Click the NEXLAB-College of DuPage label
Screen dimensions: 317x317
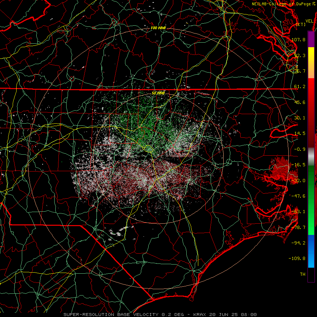coord(284,4)
